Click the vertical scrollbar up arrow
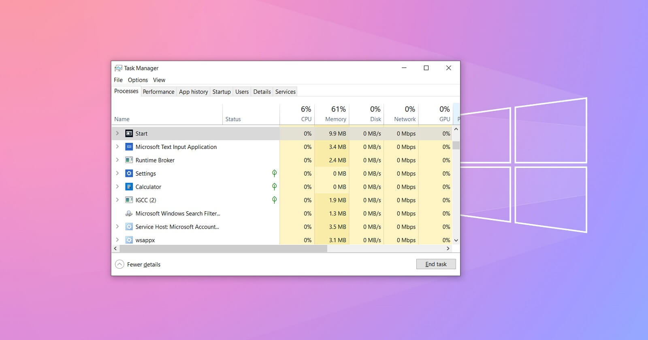The height and width of the screenshot is (340, 648). [x=456, y=129]
